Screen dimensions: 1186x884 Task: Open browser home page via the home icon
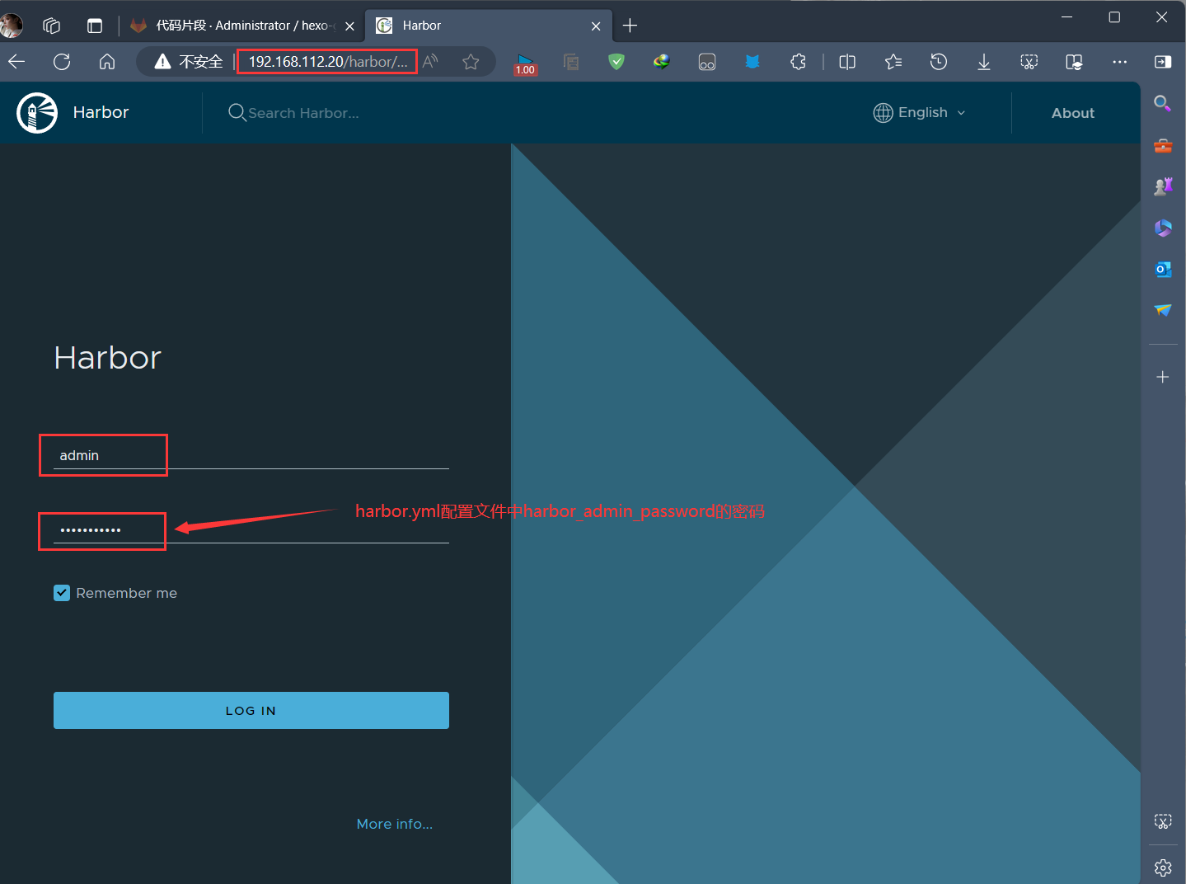107,62
